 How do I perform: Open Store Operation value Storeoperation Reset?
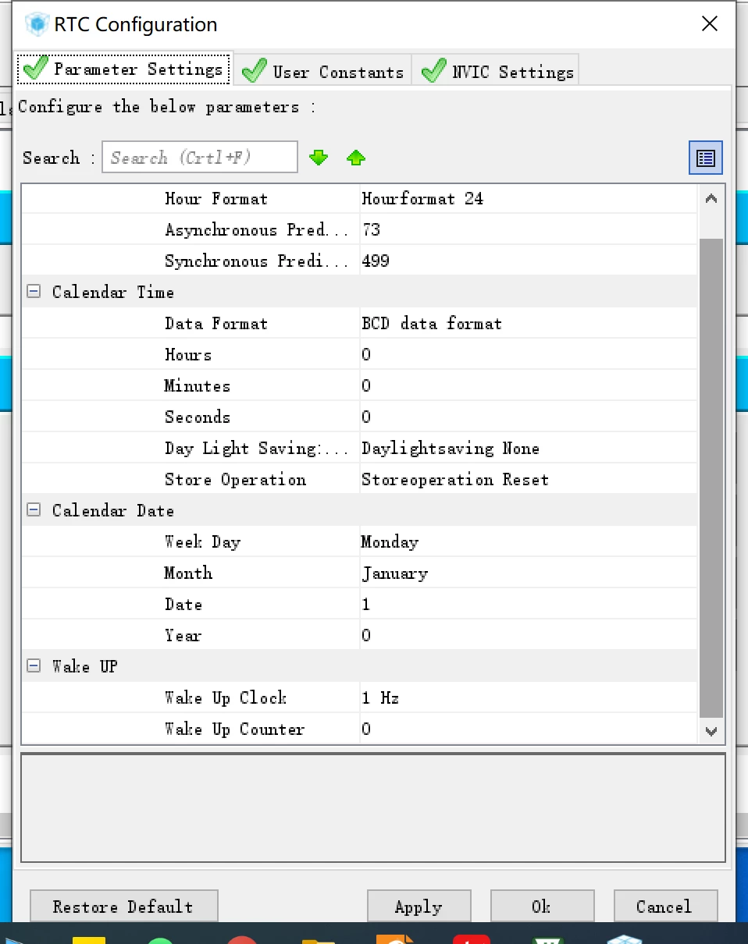coord(528,479)
